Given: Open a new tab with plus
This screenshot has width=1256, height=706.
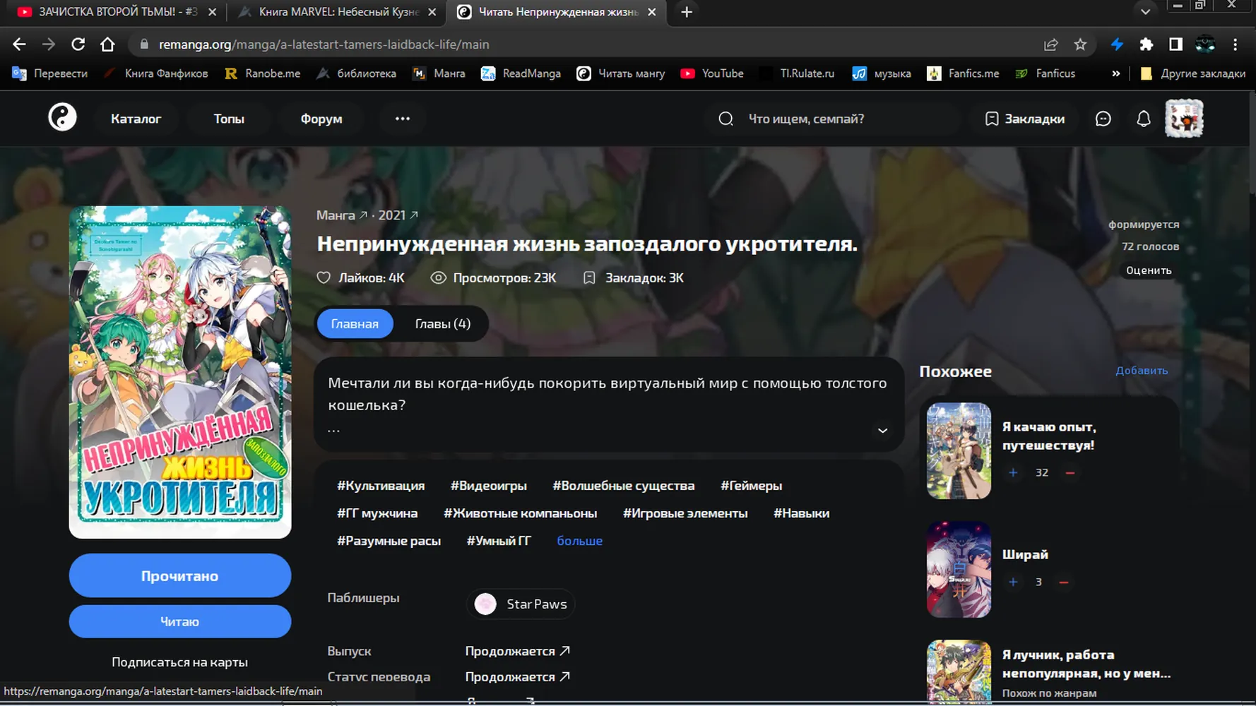Looking at the screenshot, I should tap(687, 12).
